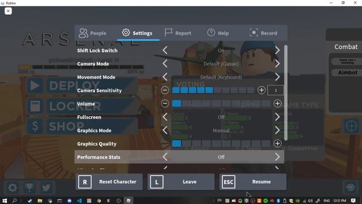Viewport: 362px width, 204px height.
Task: Raise Volume with the plus button
Action: point(277,104)
